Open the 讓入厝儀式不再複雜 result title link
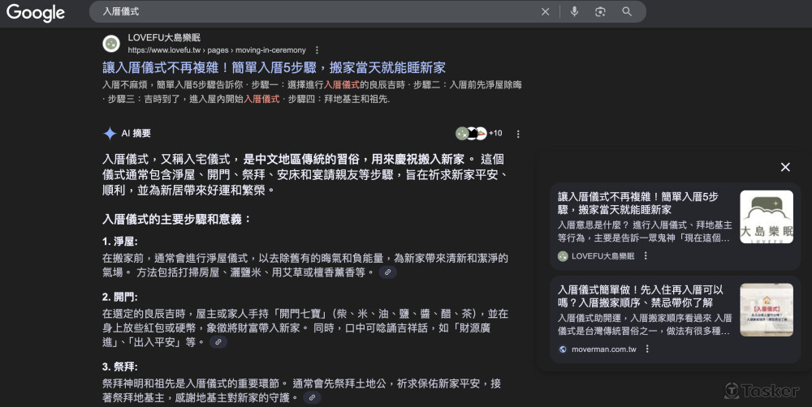This screenshot has width=812, height=407. (x=274, y=68)
